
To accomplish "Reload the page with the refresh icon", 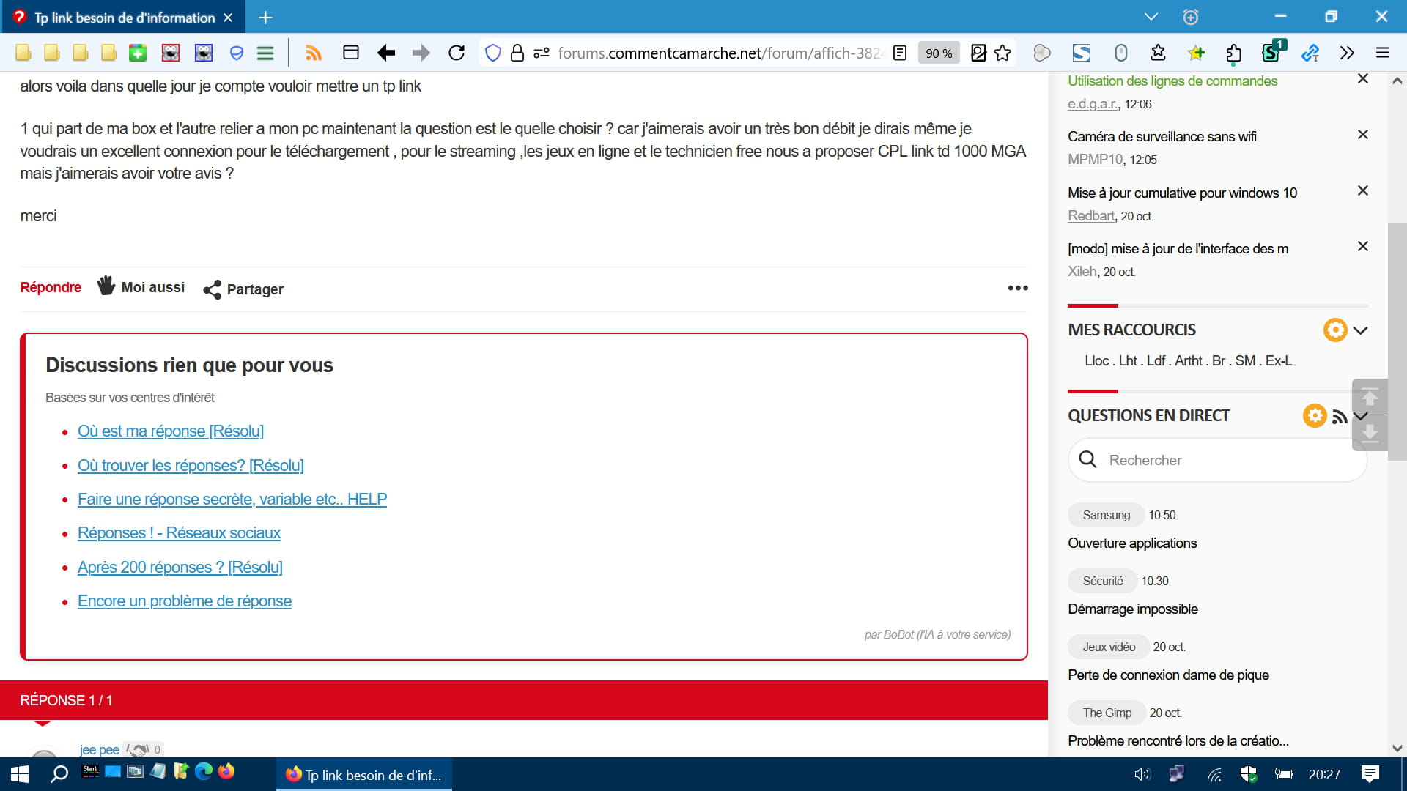I will (x=457, y=53).
